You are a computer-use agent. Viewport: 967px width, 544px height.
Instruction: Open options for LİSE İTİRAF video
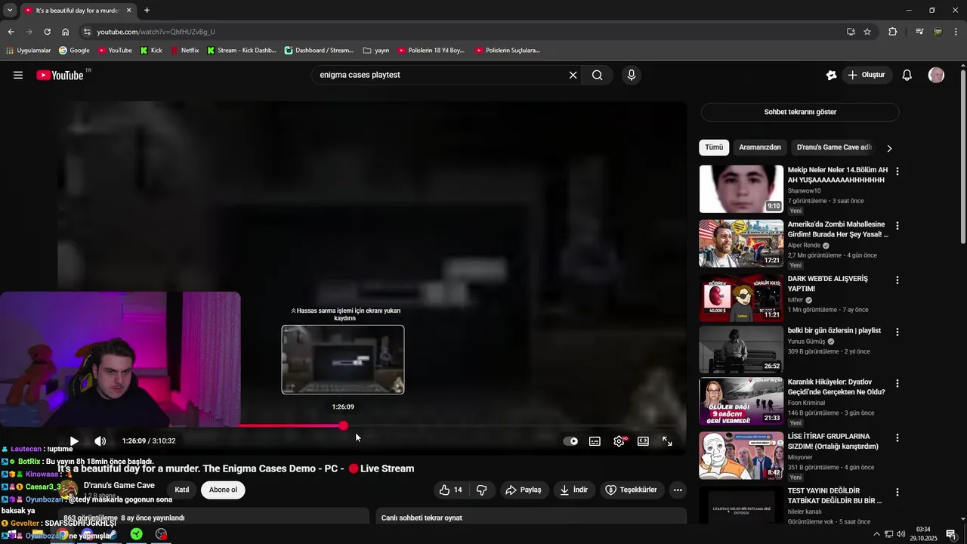(x=897, y=438)
